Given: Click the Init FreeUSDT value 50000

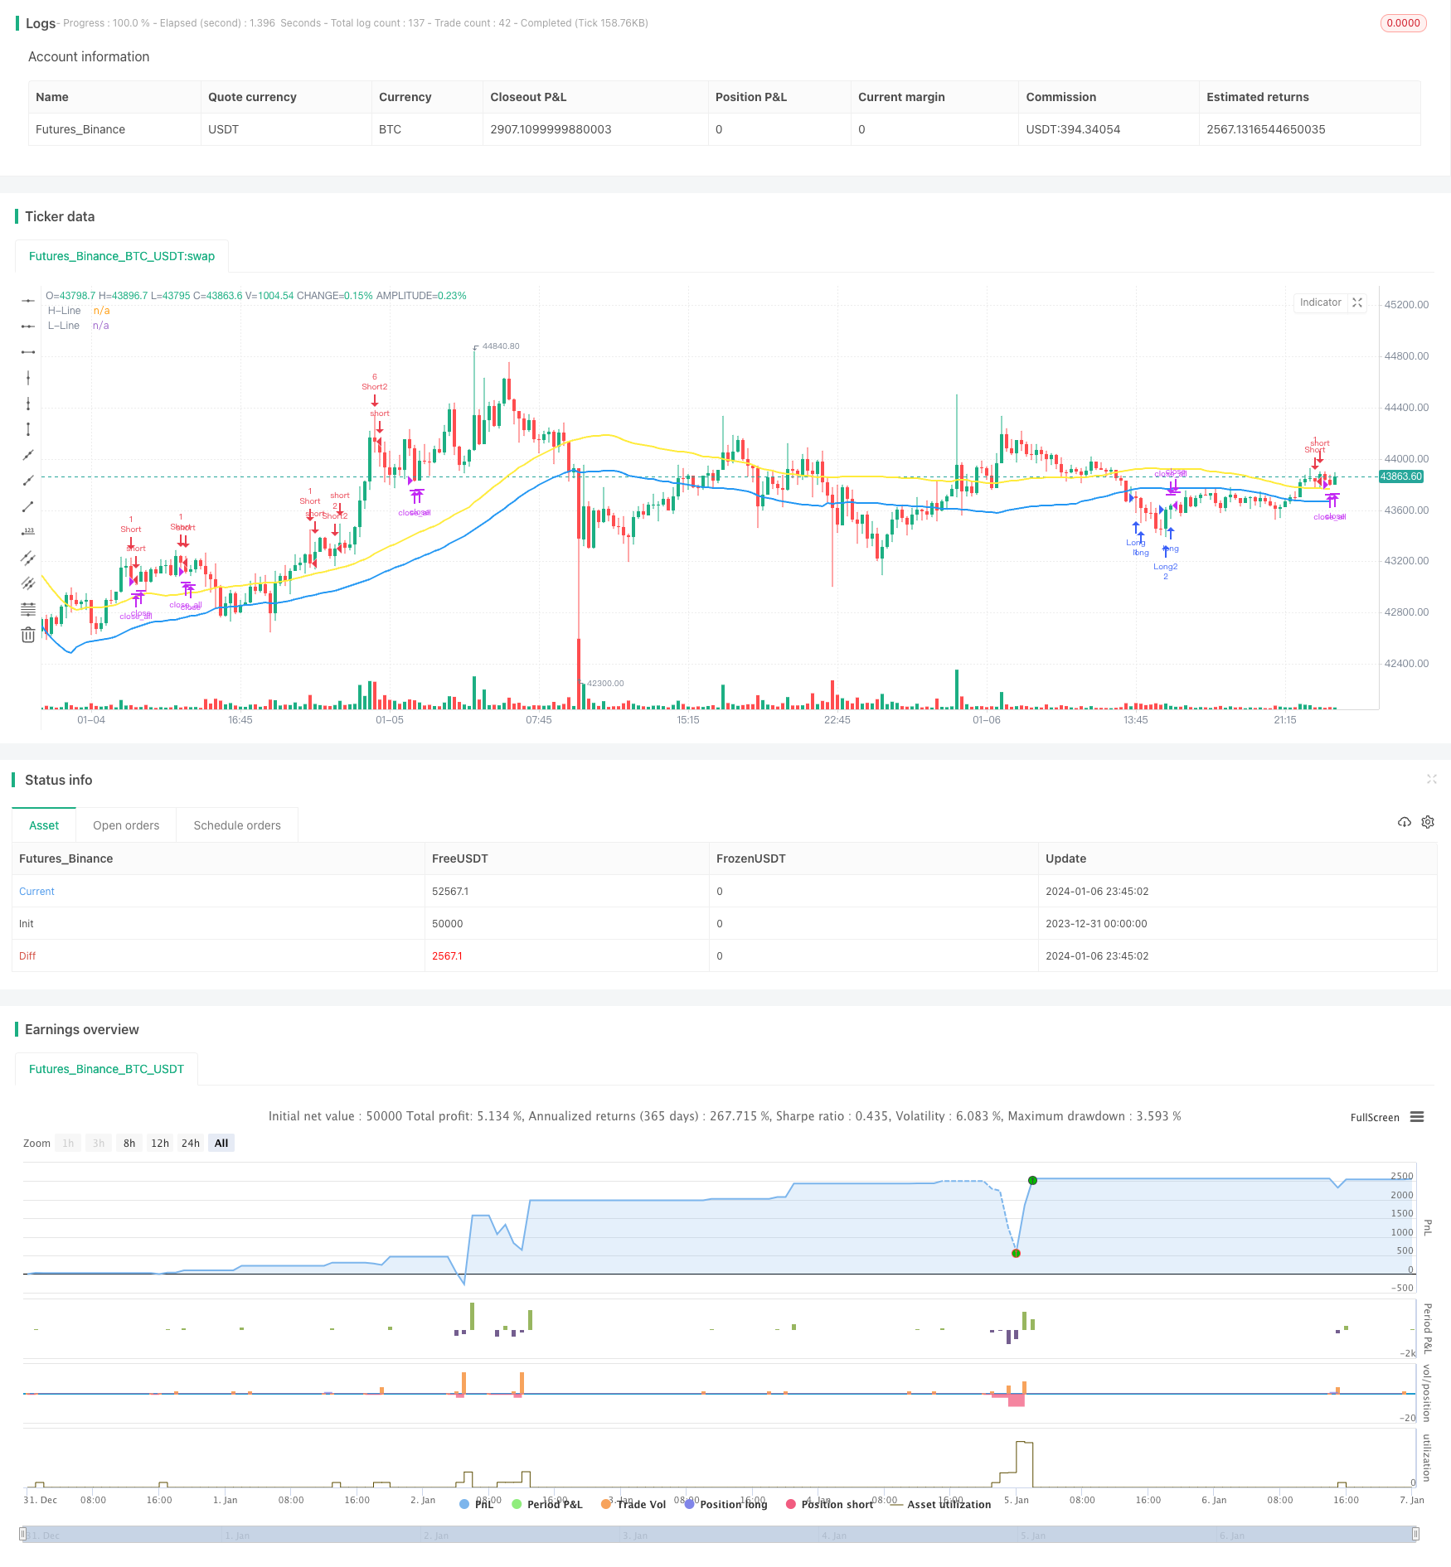Looking at the screenshot, I should pyautogui.click(x=448, y=923).
